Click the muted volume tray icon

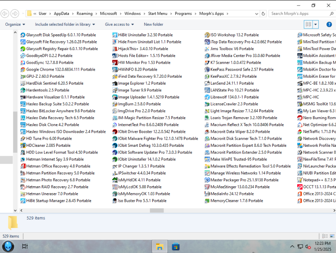click(x=308, y=247)
